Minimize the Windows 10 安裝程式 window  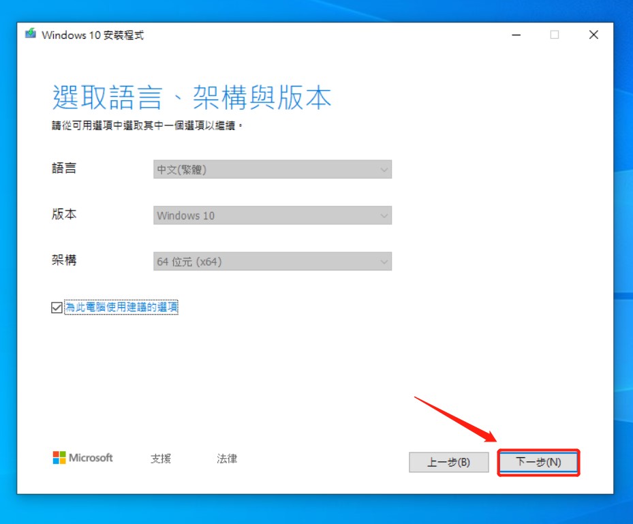click(515, 35)
